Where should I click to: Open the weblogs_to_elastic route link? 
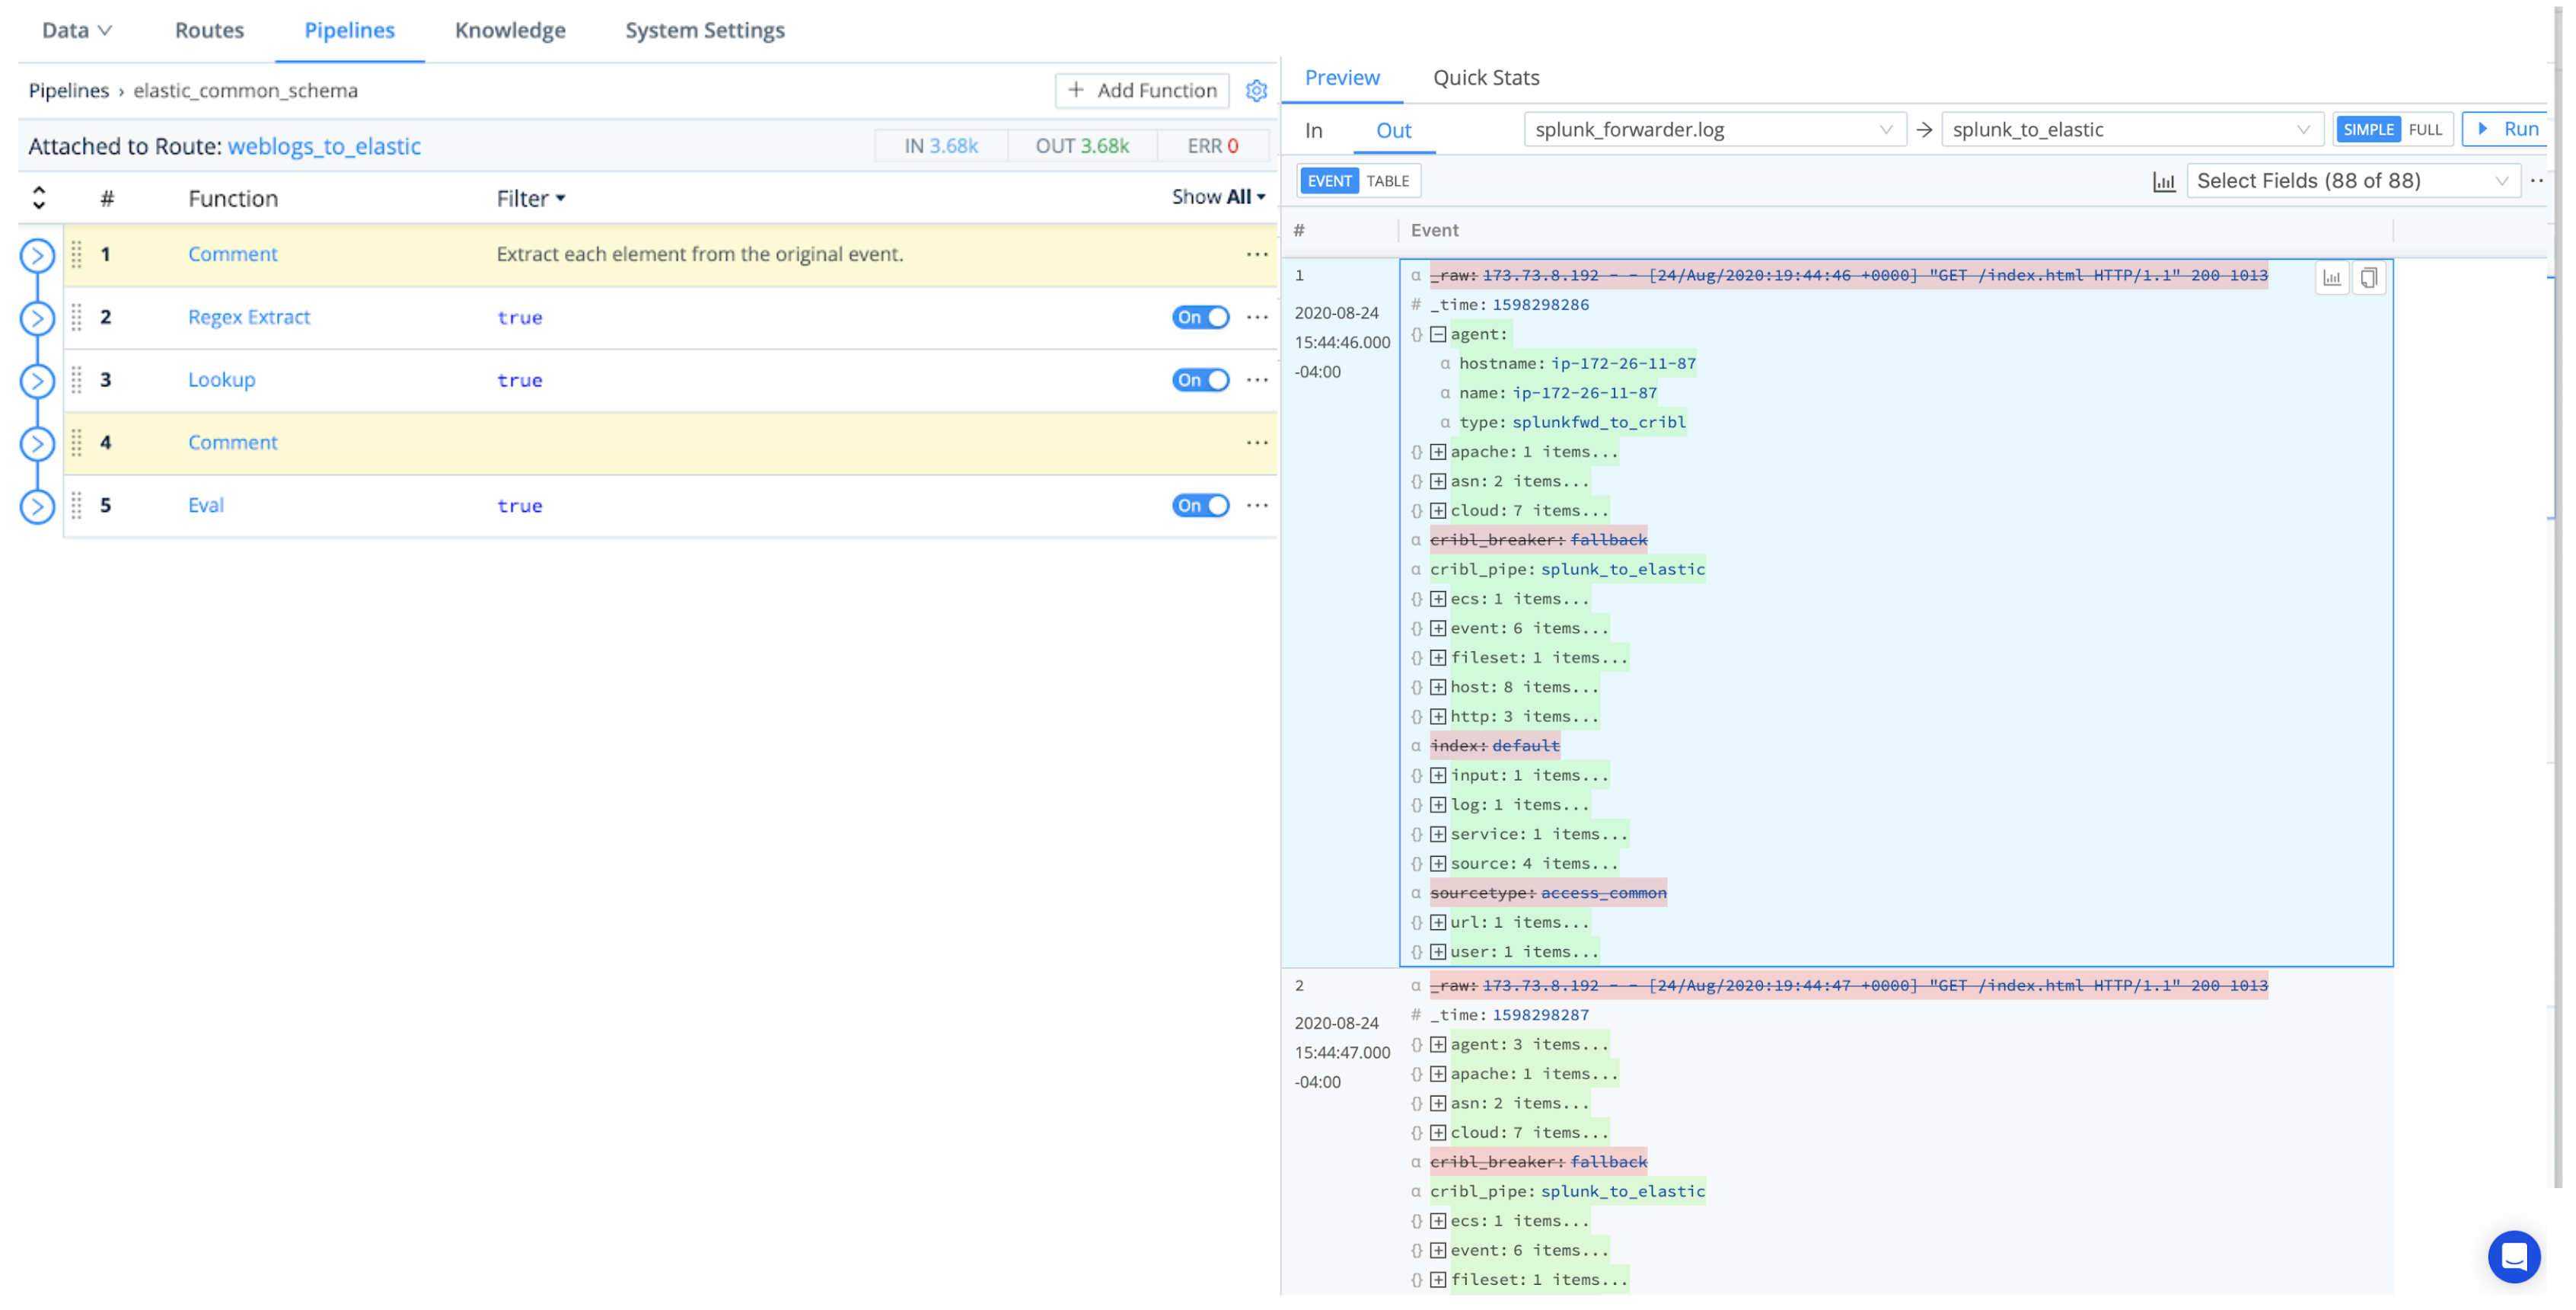tap(324, 147)
